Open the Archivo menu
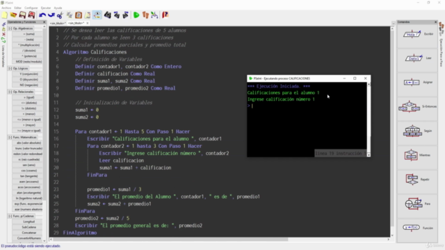The image size is (445, 250). 6,8
